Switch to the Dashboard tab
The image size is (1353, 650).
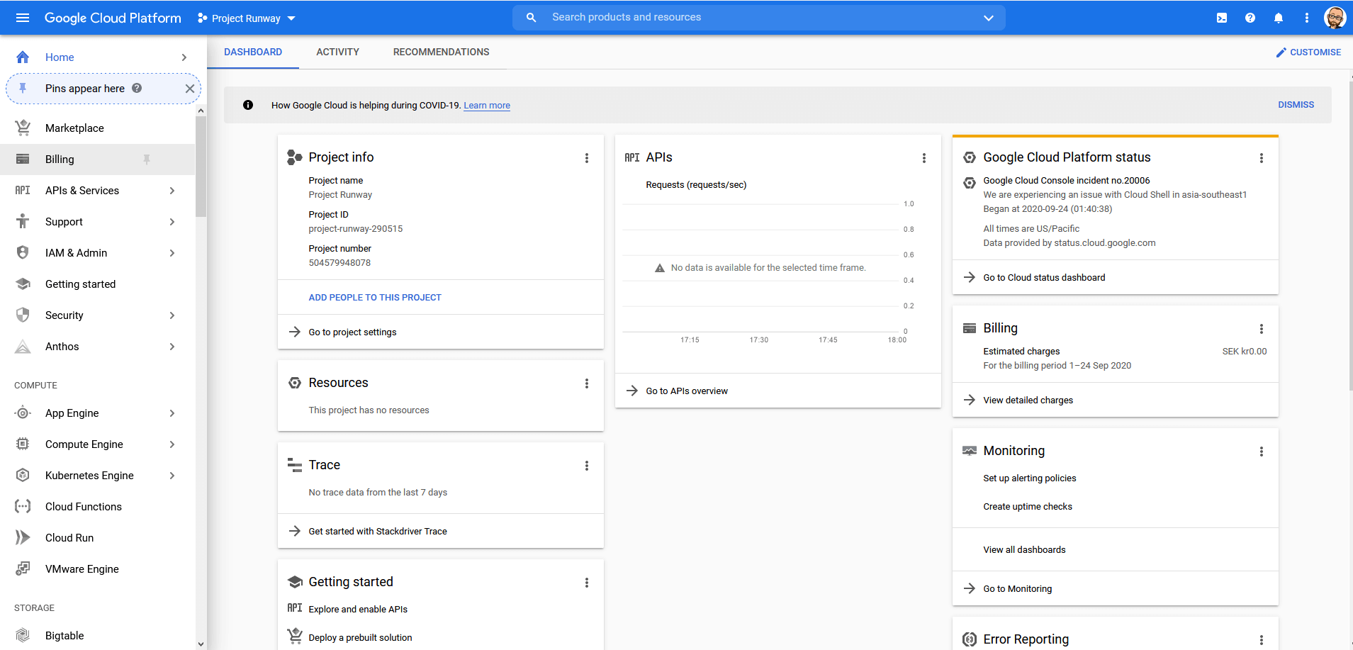253,52
